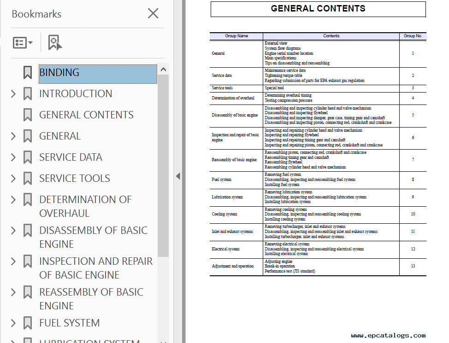The width and height of the screenshot is (449, 343).
Task: Expand the SERVICE DATA bookmark
Action: pyautogui.click(x=13, y=157)
